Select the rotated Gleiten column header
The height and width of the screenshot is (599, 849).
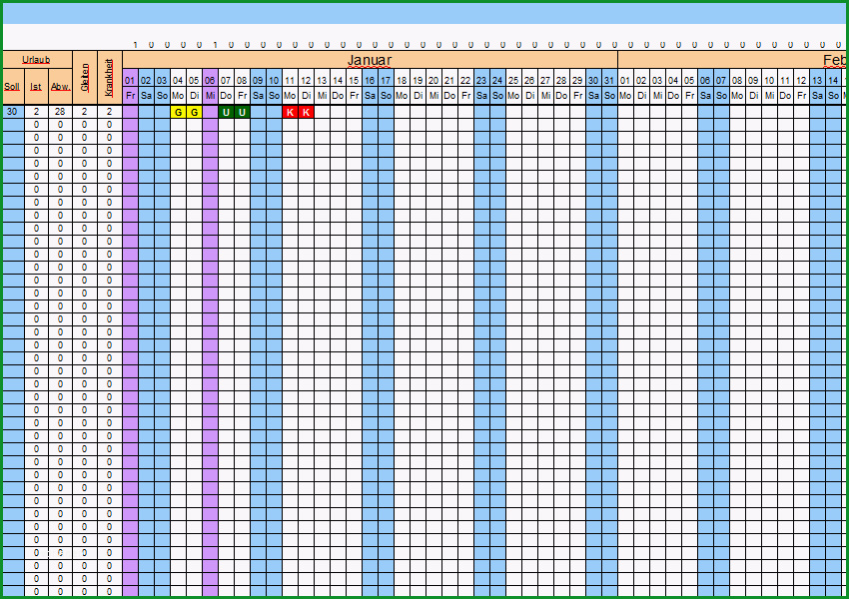click(x=85, y=78)
